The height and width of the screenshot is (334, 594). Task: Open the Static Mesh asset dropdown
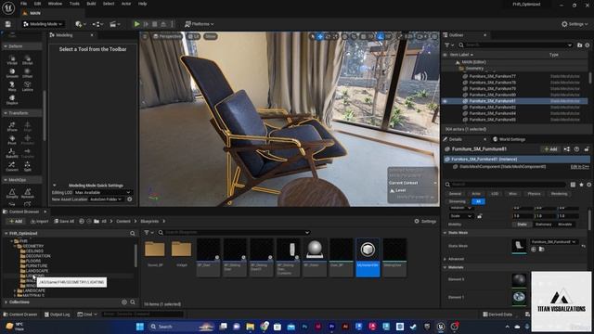[553, 241]
